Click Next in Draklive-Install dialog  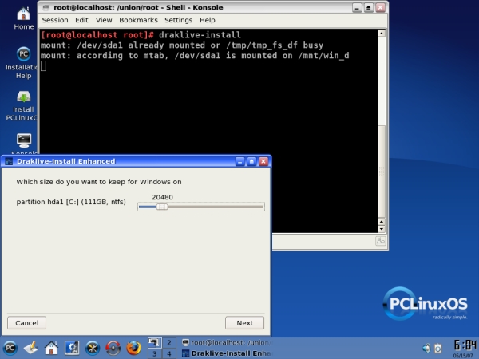pos(245,323)
